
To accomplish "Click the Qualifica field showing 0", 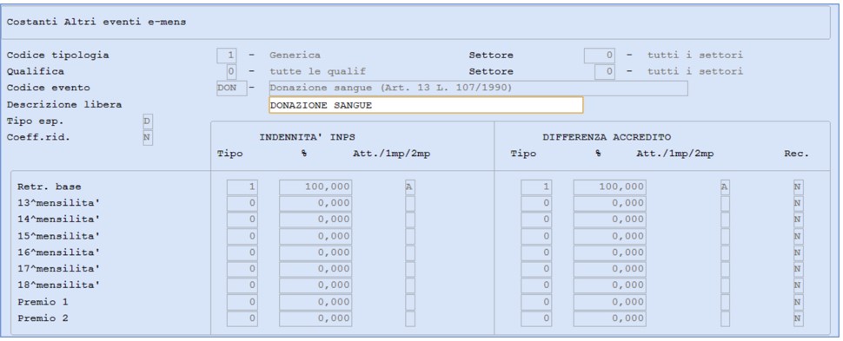I will click(232, 71).
